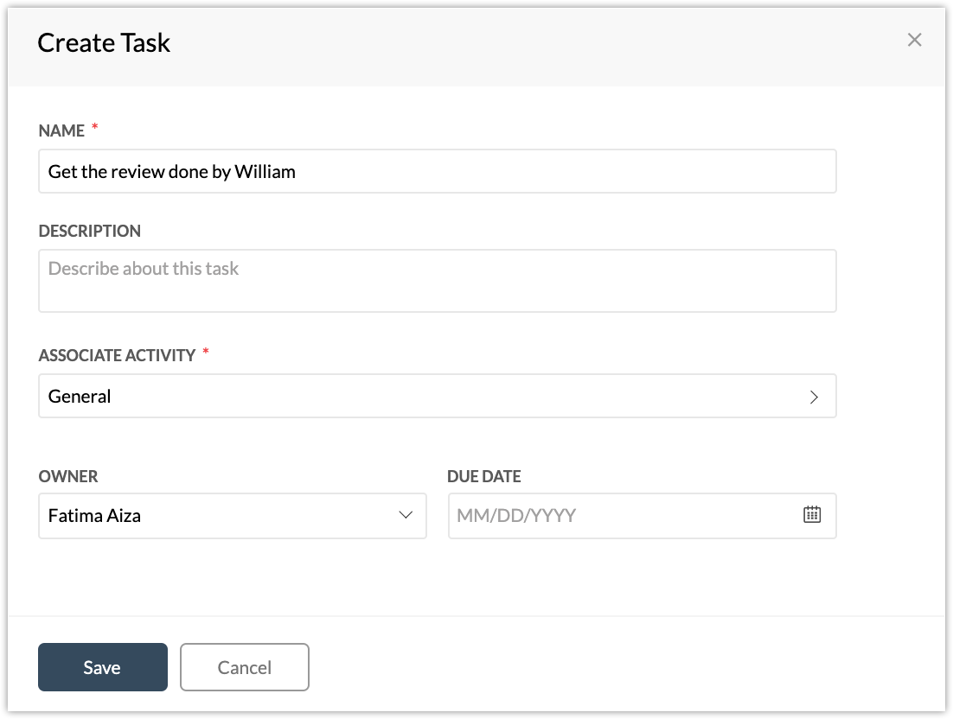This screenshot has width=953, height=719.
Task: Close the Create Task dialog
Action: click(x=914, y=40)
